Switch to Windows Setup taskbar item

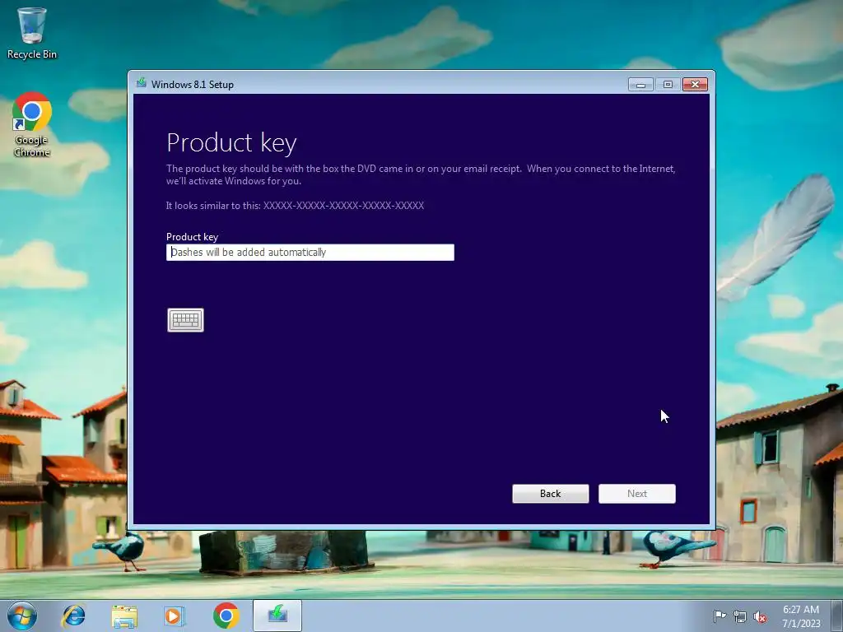pyautogui.click(x=277, y=616)
